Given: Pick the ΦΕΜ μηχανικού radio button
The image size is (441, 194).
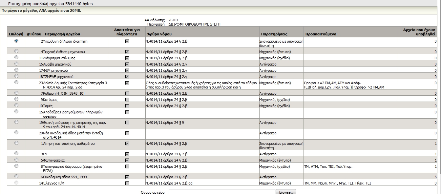Looking at the screenshot, I should pyautogui.click(x=16, y=70).
